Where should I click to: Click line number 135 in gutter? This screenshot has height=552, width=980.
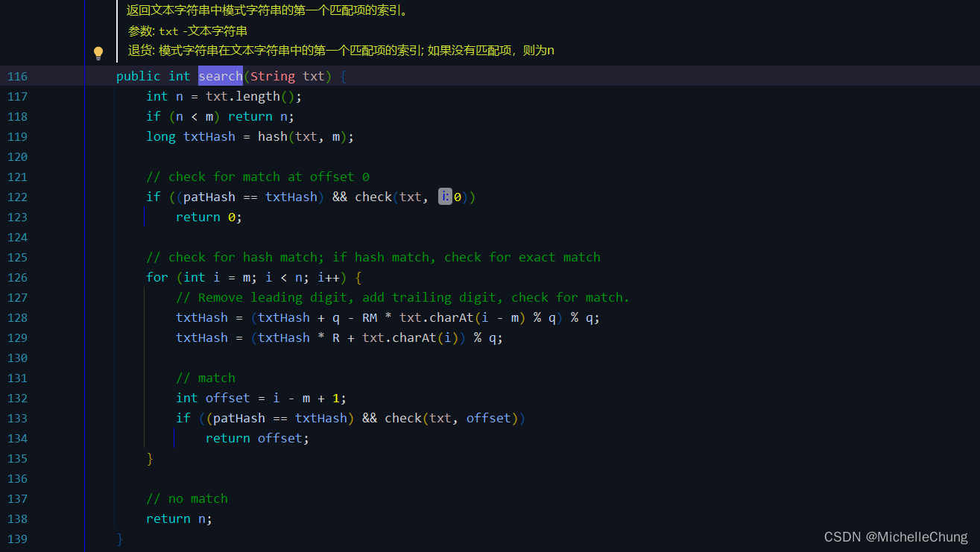click(17, 458)
